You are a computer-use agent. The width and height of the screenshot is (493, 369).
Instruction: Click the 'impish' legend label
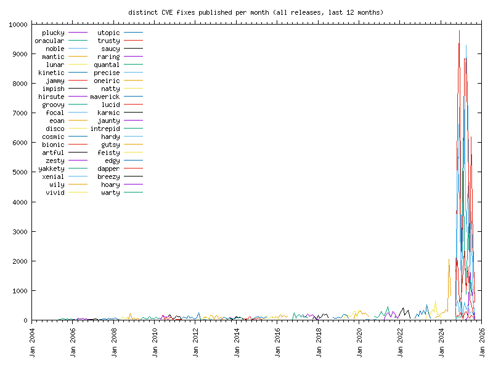(53, 89)
